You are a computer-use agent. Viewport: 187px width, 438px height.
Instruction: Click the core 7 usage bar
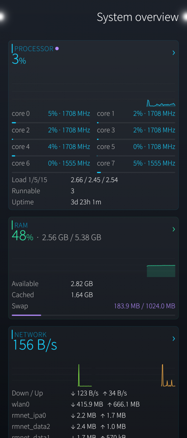136,172
